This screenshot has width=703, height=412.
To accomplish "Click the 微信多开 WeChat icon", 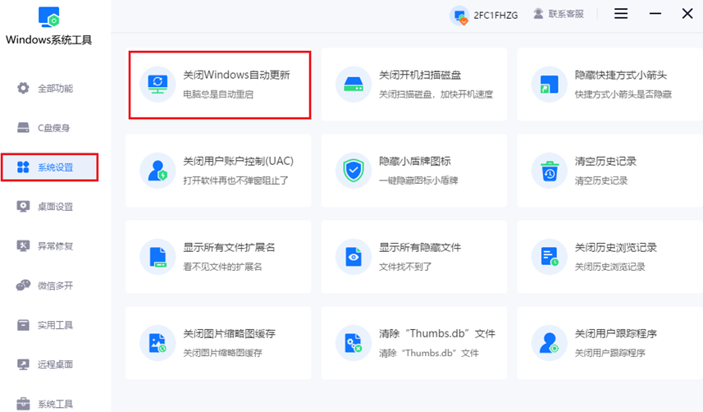I will pyautogui.click(x=23, y=286).
